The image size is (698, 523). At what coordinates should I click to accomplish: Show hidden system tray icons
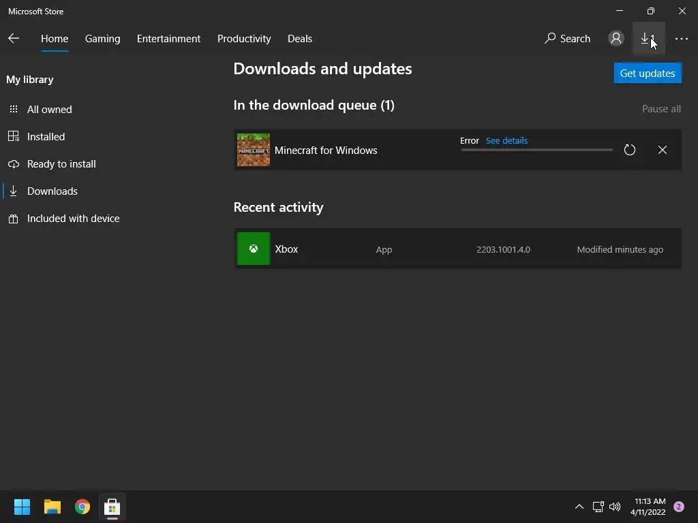[x=579, y=507]
